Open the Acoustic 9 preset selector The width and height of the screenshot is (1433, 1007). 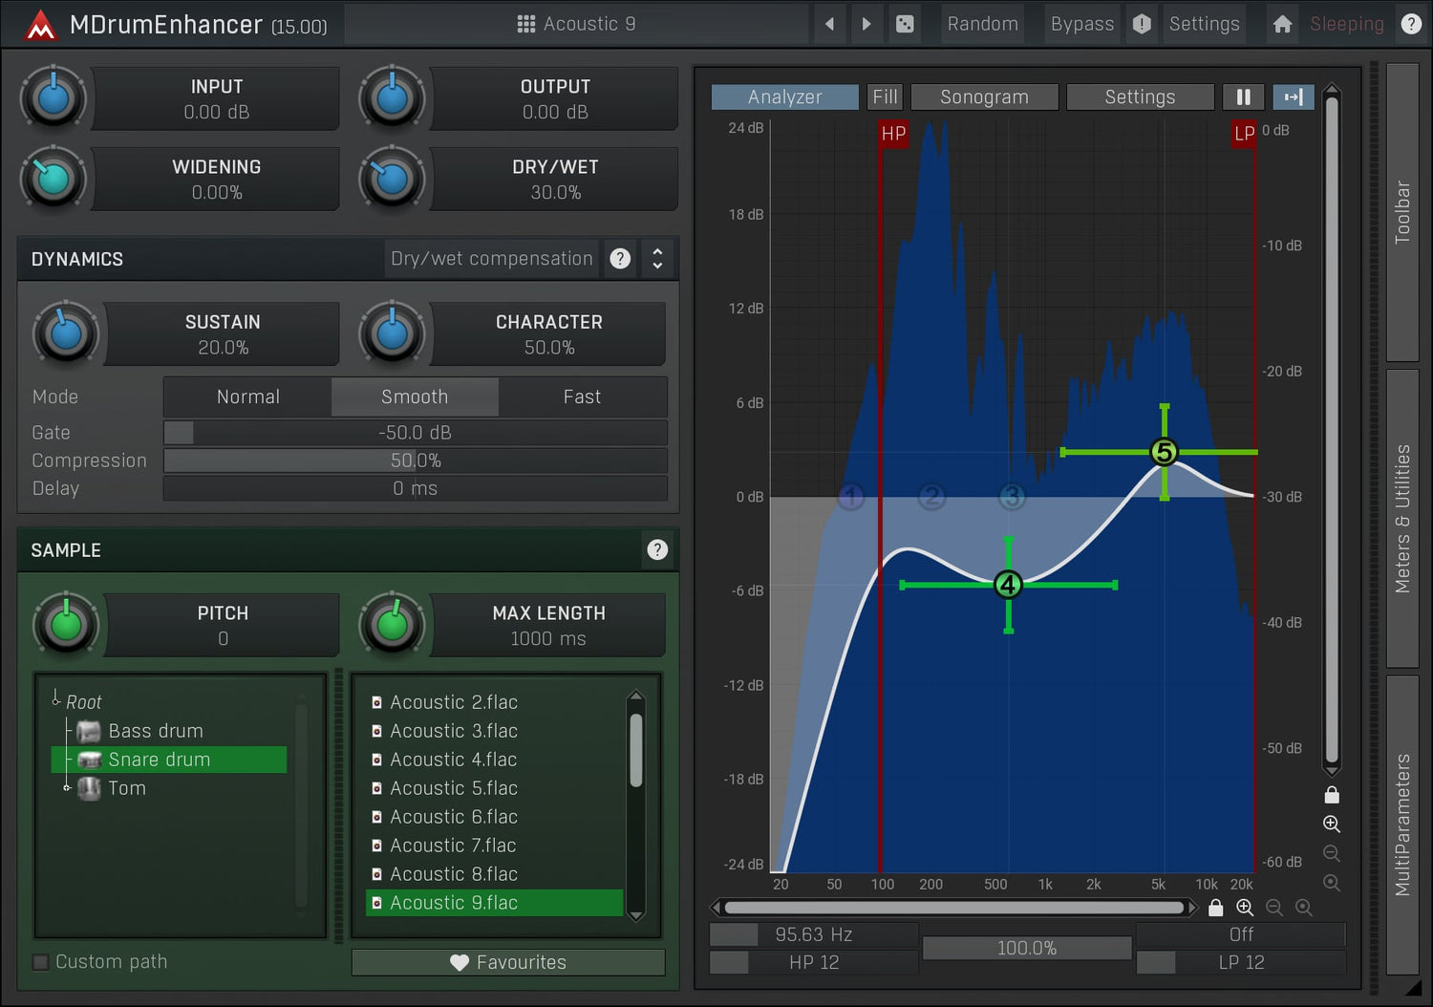[576, 24]
